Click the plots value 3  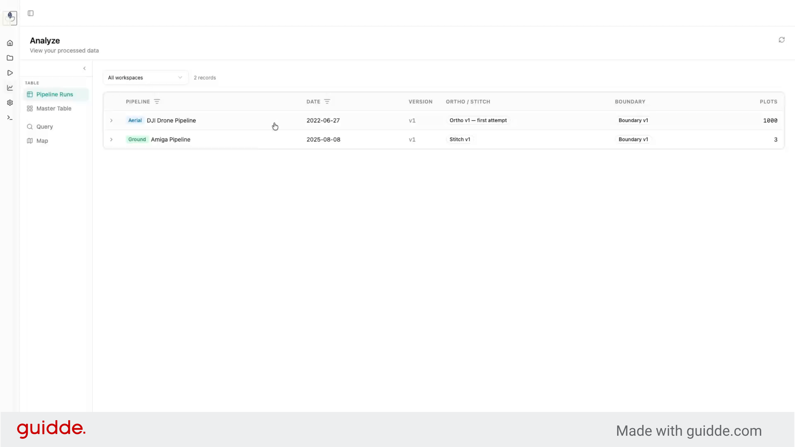[x=775, y=139]
